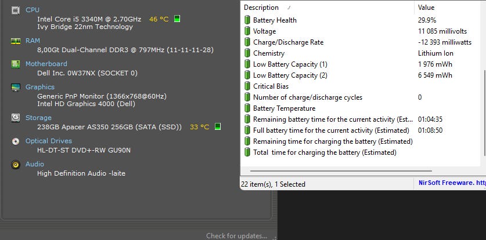Select the Voltage row text

tap(264, 31)
